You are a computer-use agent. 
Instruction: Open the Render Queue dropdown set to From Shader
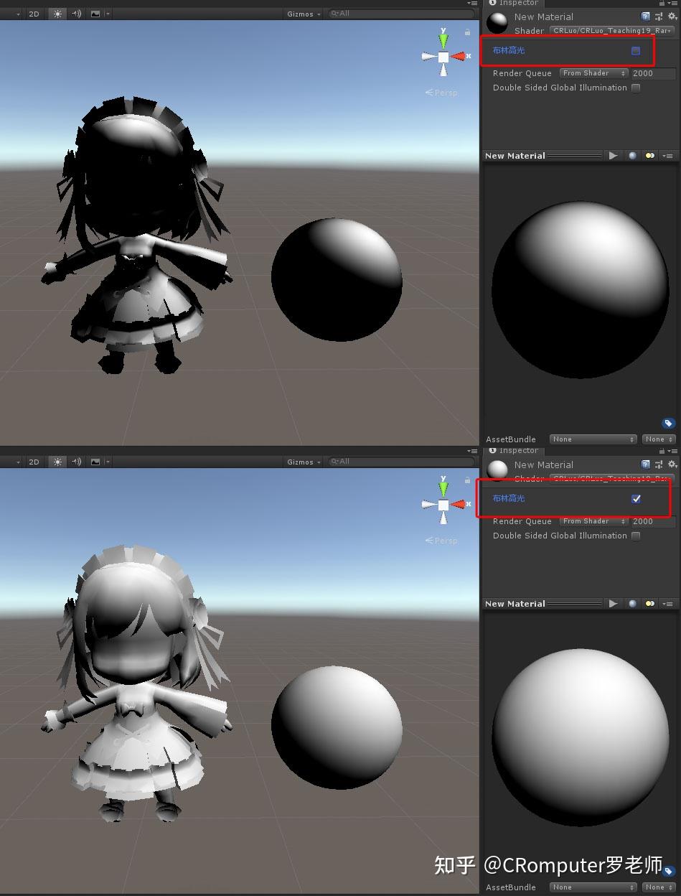tap(593, 73)
